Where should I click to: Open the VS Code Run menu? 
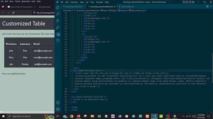(x=92, y=2)
